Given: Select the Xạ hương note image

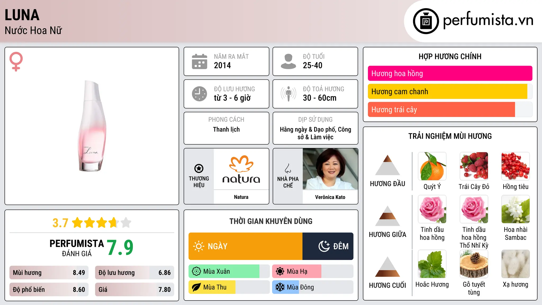Looking at the screenshot, I should (x=516, y=264).
